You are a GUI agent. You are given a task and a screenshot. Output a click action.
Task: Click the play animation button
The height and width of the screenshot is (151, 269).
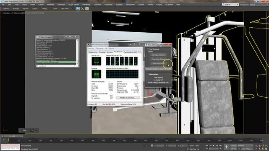pos(214,146)
